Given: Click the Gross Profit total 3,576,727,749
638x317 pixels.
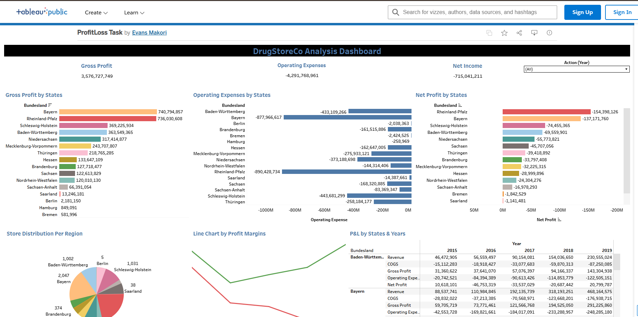Looking at the screenshot, I should pos(97,76).
